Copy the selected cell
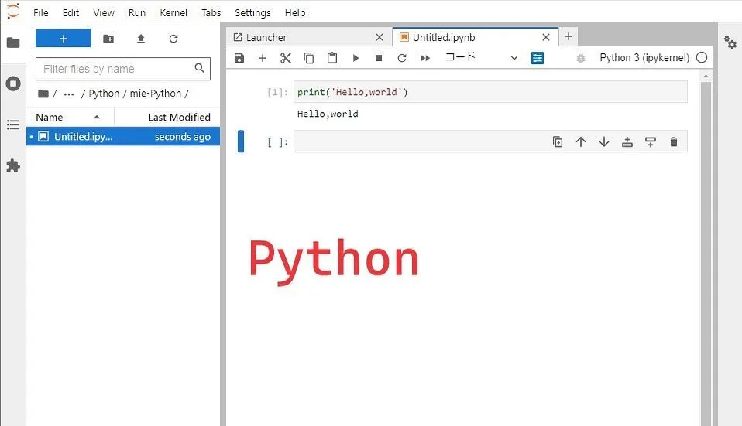This screenshot has height=426, width=742. tap(308, 58)
